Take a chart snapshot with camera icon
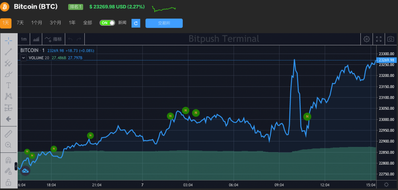Image resolution: width=398 pixels, height=190 pixels. [x=390, y=39]
